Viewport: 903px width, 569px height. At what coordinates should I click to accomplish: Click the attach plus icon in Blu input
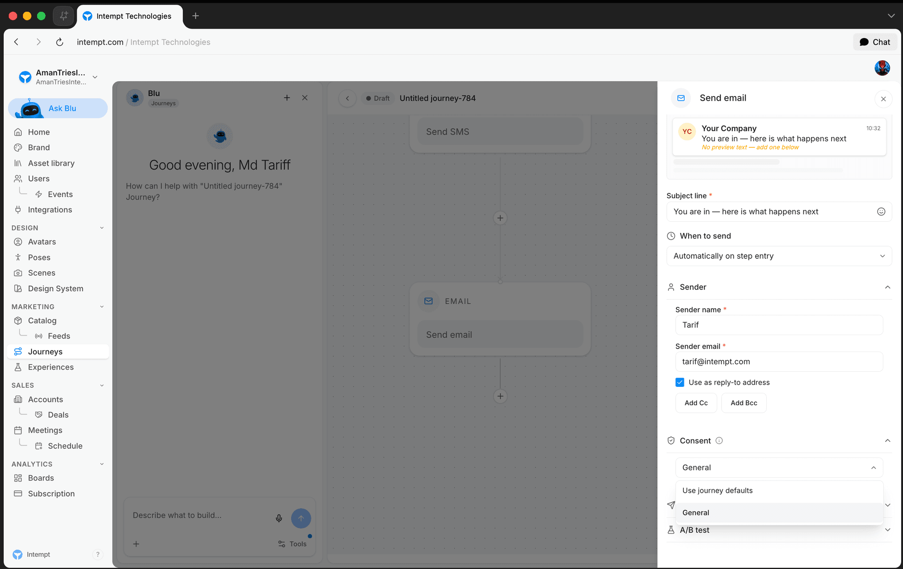(136, 544)
